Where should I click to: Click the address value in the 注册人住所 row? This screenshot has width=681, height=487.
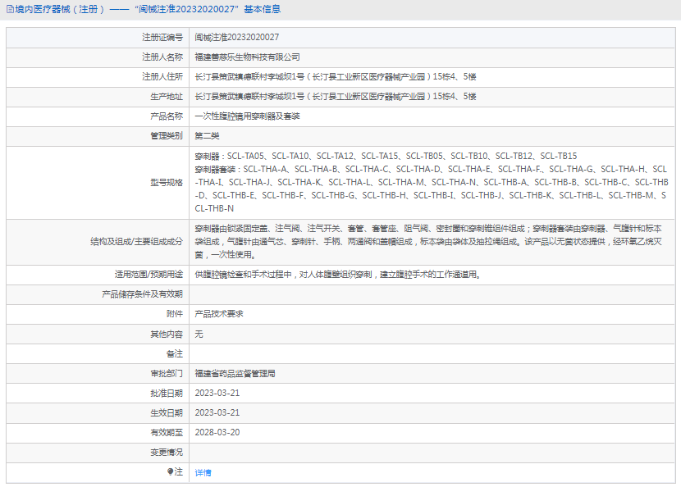336,77
